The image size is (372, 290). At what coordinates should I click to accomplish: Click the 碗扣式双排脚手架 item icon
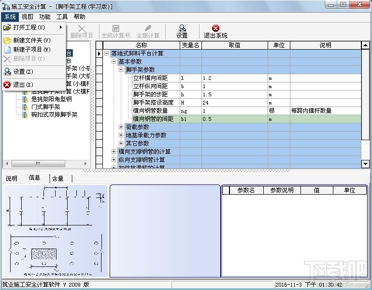click(25, 115)
